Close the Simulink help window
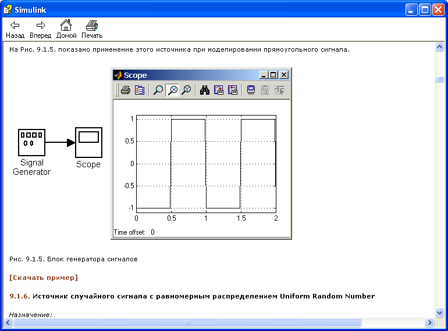Screen dimensions: 448x331 click(x=438, y=10)
